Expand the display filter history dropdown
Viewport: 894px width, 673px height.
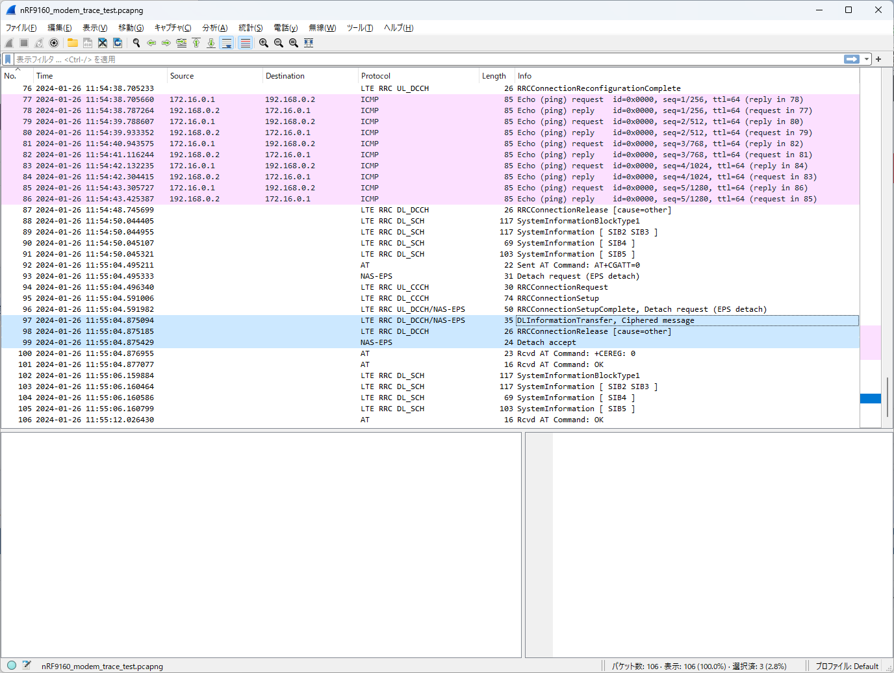click(x=867, y=59)
